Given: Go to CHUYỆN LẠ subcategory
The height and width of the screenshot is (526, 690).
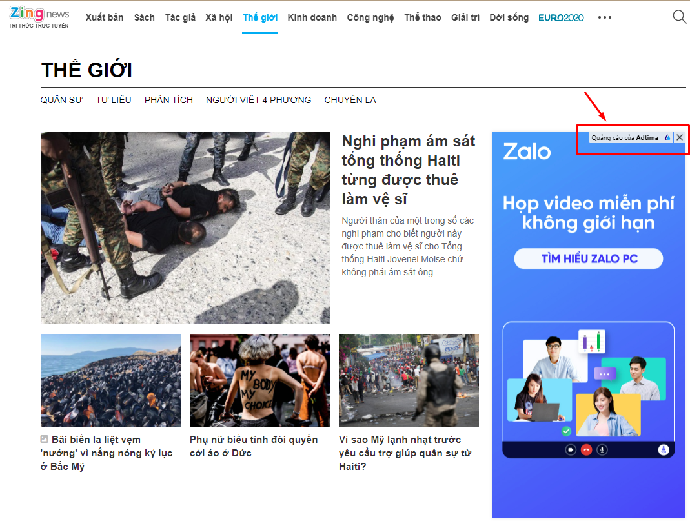Looking at the screenshot, I should click(350, 100).
